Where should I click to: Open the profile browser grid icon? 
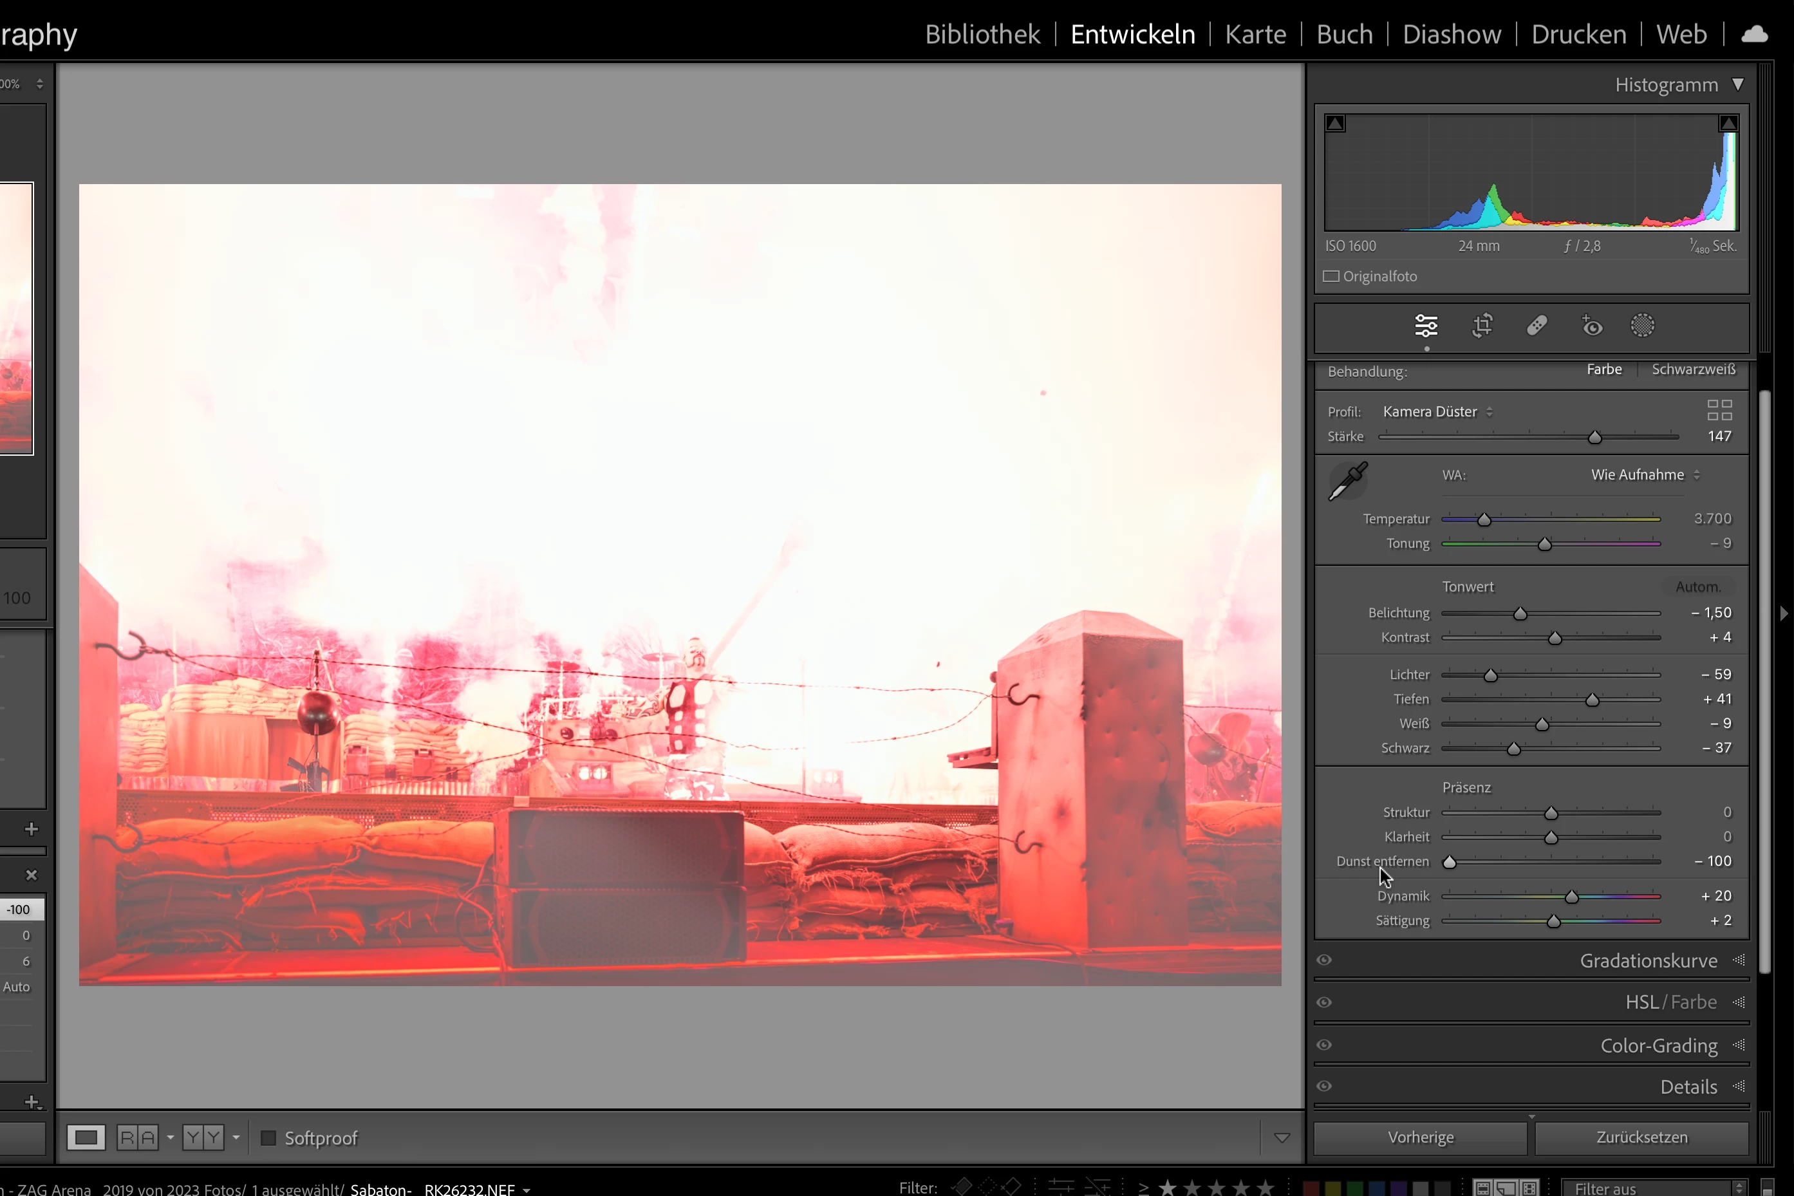(x=1719, y=411)
